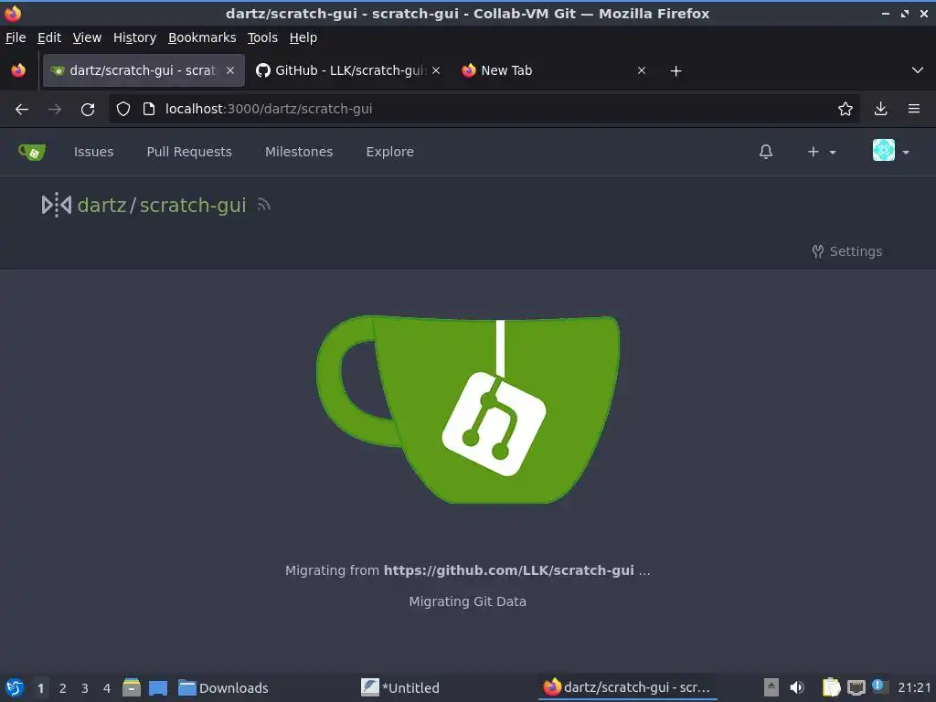Screen dimensions: 936x702
Task: Open the scratch-gui repository name link
Action: [x=193, y=206]
